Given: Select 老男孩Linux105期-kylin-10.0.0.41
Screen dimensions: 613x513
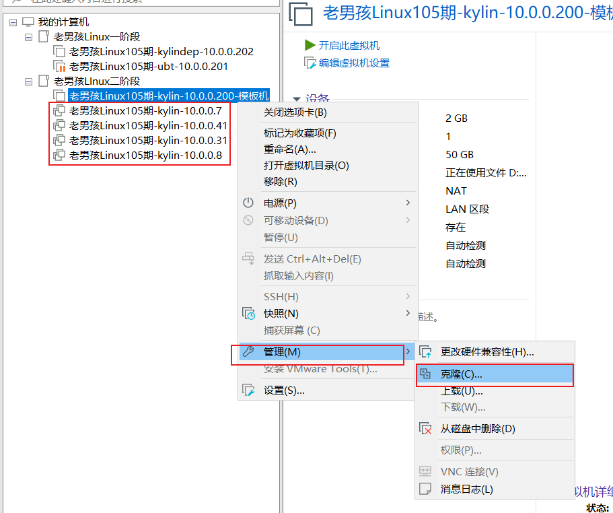Looking at the screenshot, I should [x=148, y=125].
